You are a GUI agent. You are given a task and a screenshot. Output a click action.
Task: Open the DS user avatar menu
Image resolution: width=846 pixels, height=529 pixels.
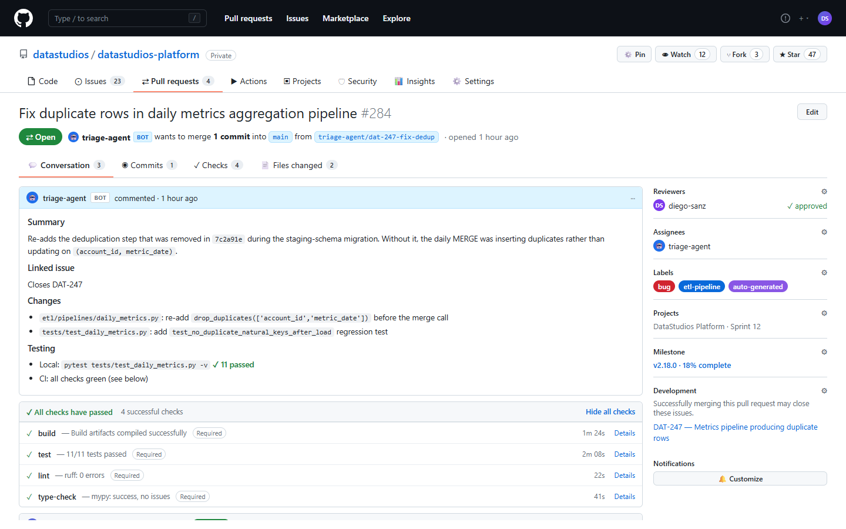coord(825,18)
